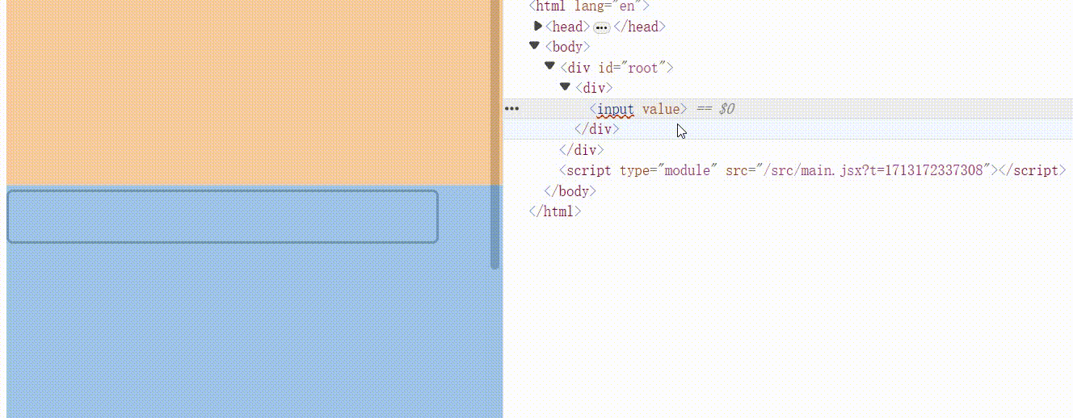
Task: Click the page's vertical scrollbar thumb
Action: tap(495, 134)
